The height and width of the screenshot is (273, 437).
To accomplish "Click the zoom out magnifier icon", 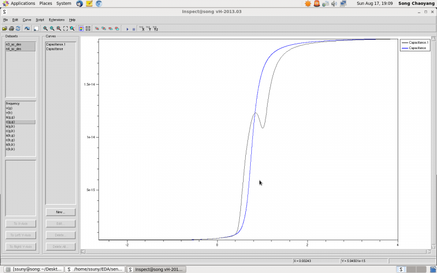I will coord(52,28).
